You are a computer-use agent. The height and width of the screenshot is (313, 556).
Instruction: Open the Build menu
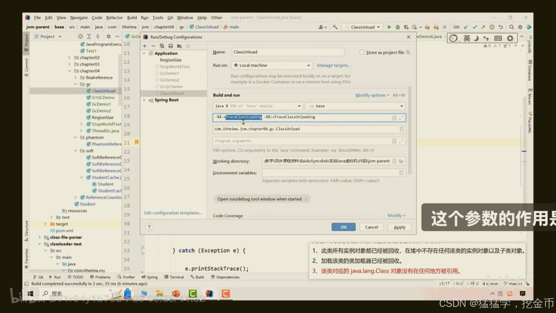click(x=132, y=18)
